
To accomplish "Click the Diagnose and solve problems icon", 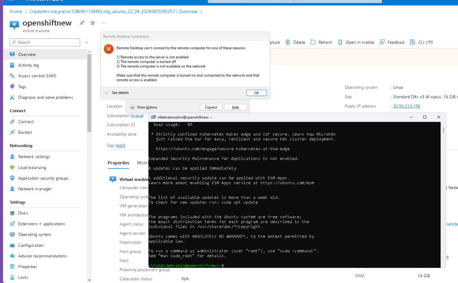I will tap(12, 97).
